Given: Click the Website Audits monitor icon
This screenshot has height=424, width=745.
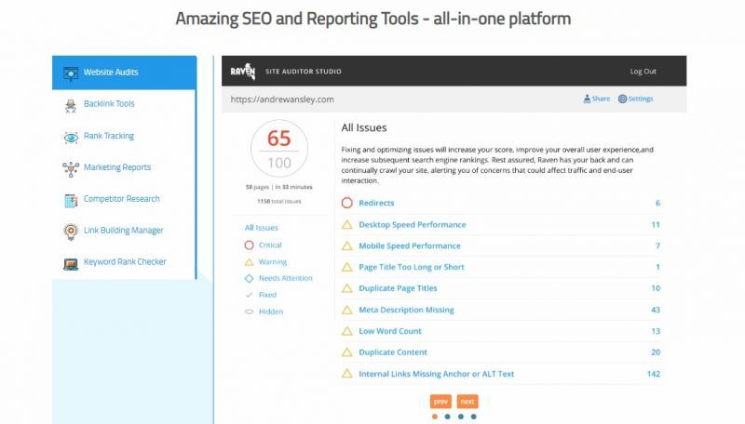Looking at the screenshot, I should pos(70,73).
